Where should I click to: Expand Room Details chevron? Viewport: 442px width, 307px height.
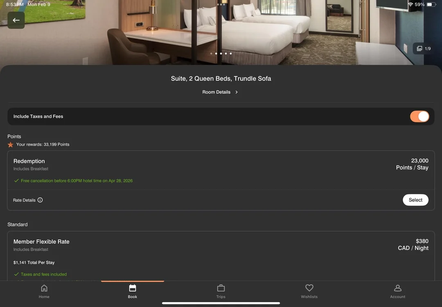[237, 93]
